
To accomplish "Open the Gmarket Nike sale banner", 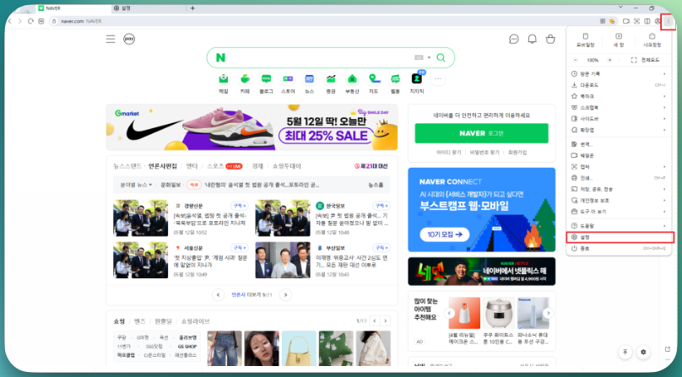I will [252, 127].
